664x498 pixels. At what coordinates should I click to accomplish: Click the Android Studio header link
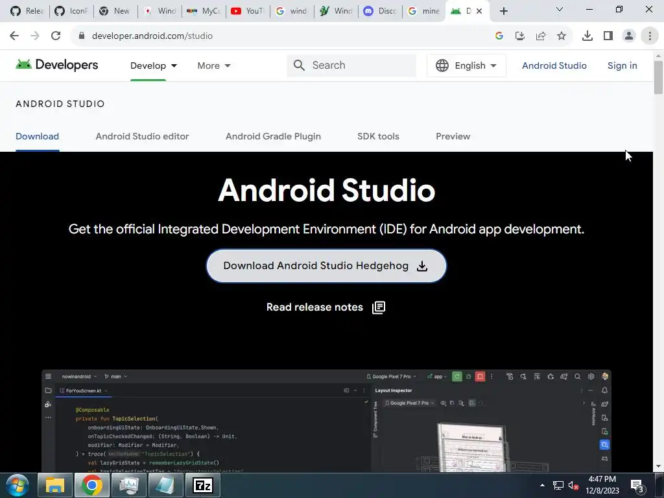[554, 65]
